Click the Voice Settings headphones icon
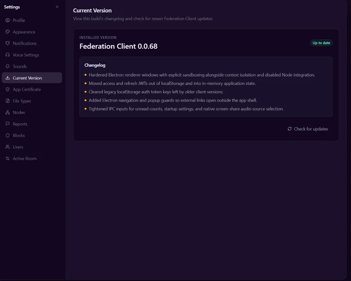This screenshot has height=281, width=351. (8, 55)
